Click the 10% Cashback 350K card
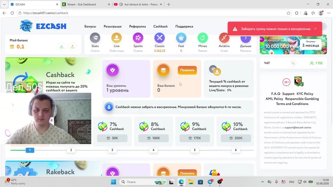This screenshot has width=333, height=187. (x=236, y=131)
